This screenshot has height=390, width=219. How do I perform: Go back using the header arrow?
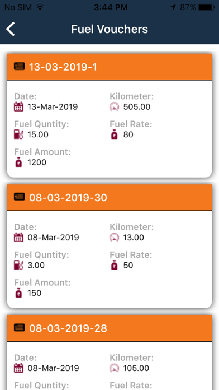coord(11,29)
